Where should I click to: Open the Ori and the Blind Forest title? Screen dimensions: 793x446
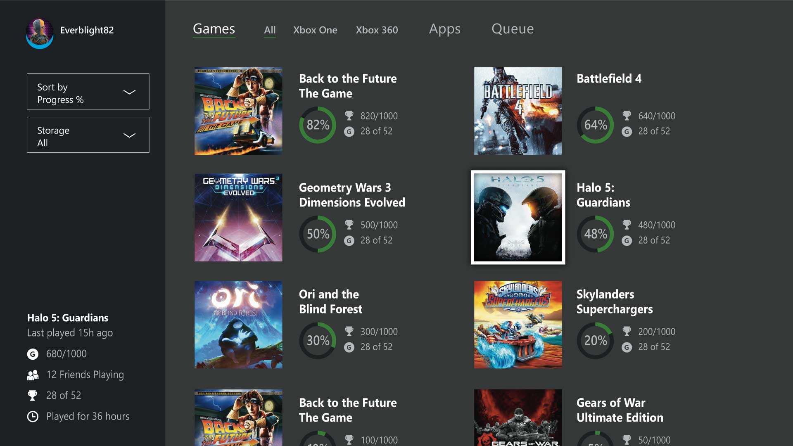click(330, 301)
